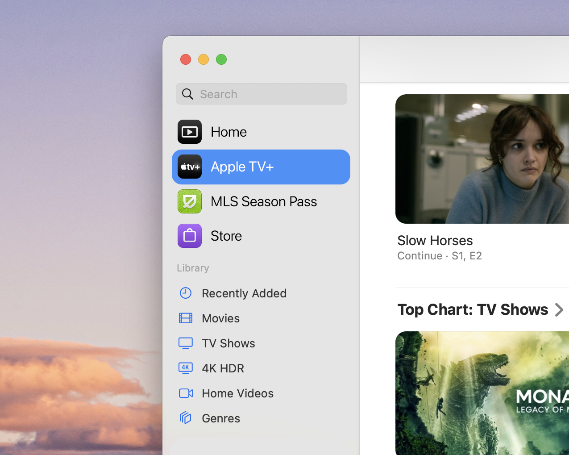569x455 pixels.
Task: Click the Recently Added clock icon
Action: pos(186,293)
